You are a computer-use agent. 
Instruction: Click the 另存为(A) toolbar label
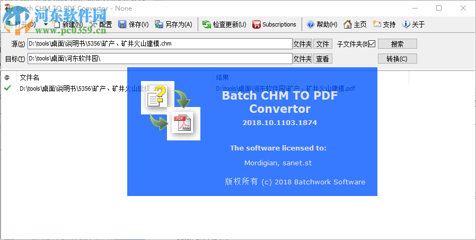pyautogui.click(x=179, y=24)
